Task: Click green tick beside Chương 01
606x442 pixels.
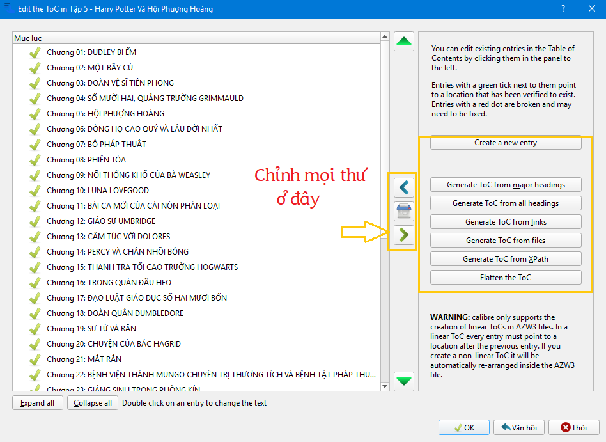Action: coord(35,52)
